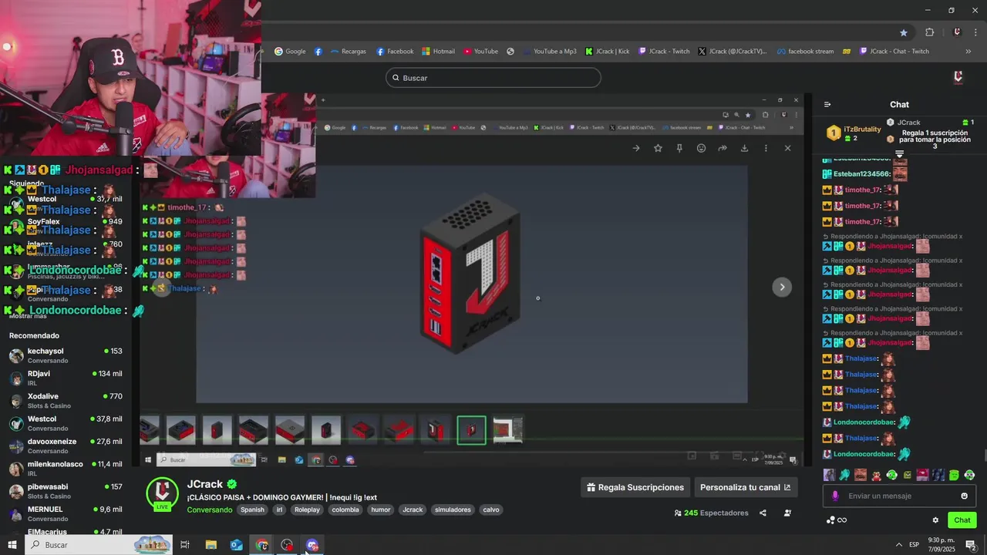The image size is (987, 555).
Task: Pick the teal hand emote in quick bar
Action: point(844,475)
